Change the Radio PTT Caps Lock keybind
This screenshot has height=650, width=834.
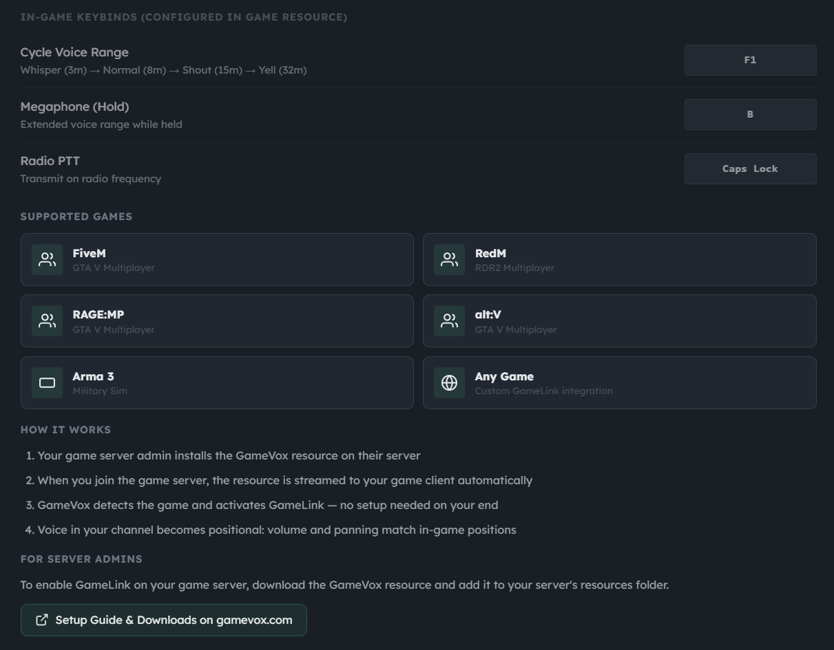pyautogui.click(x=750, y=169)
